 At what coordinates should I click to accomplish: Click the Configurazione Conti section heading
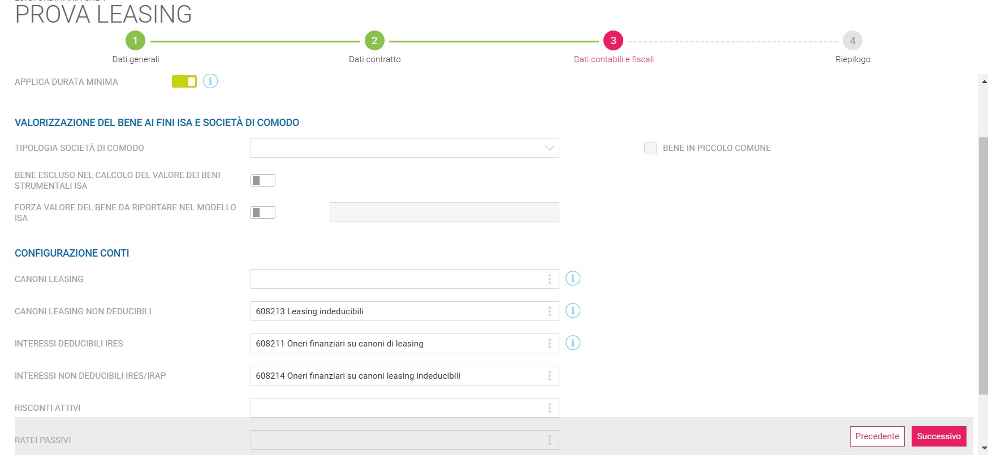72,253
